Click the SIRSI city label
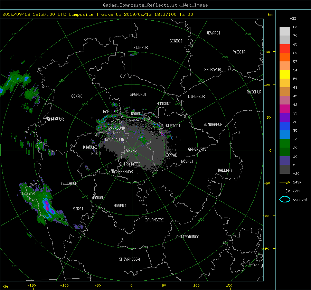 tap(78, 209)
